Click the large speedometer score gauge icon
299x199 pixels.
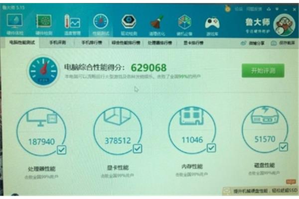click(x=43, y=72)
